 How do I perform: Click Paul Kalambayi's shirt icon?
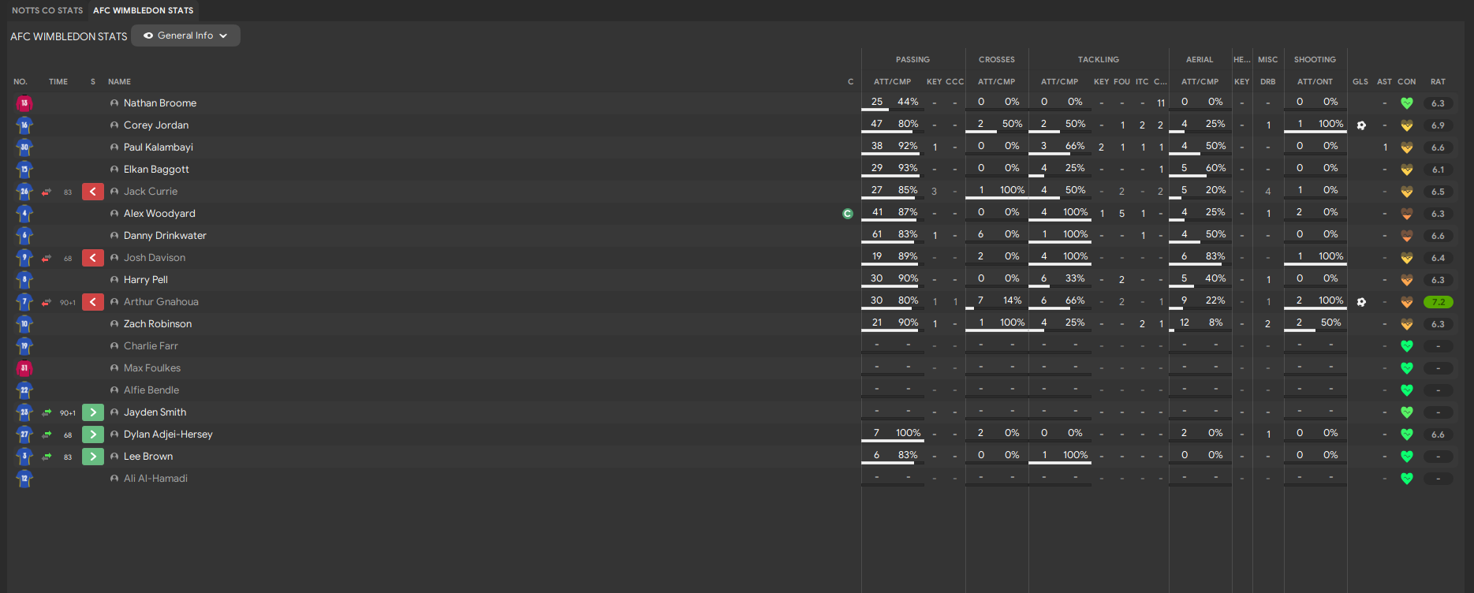click(x=24, y=147)
